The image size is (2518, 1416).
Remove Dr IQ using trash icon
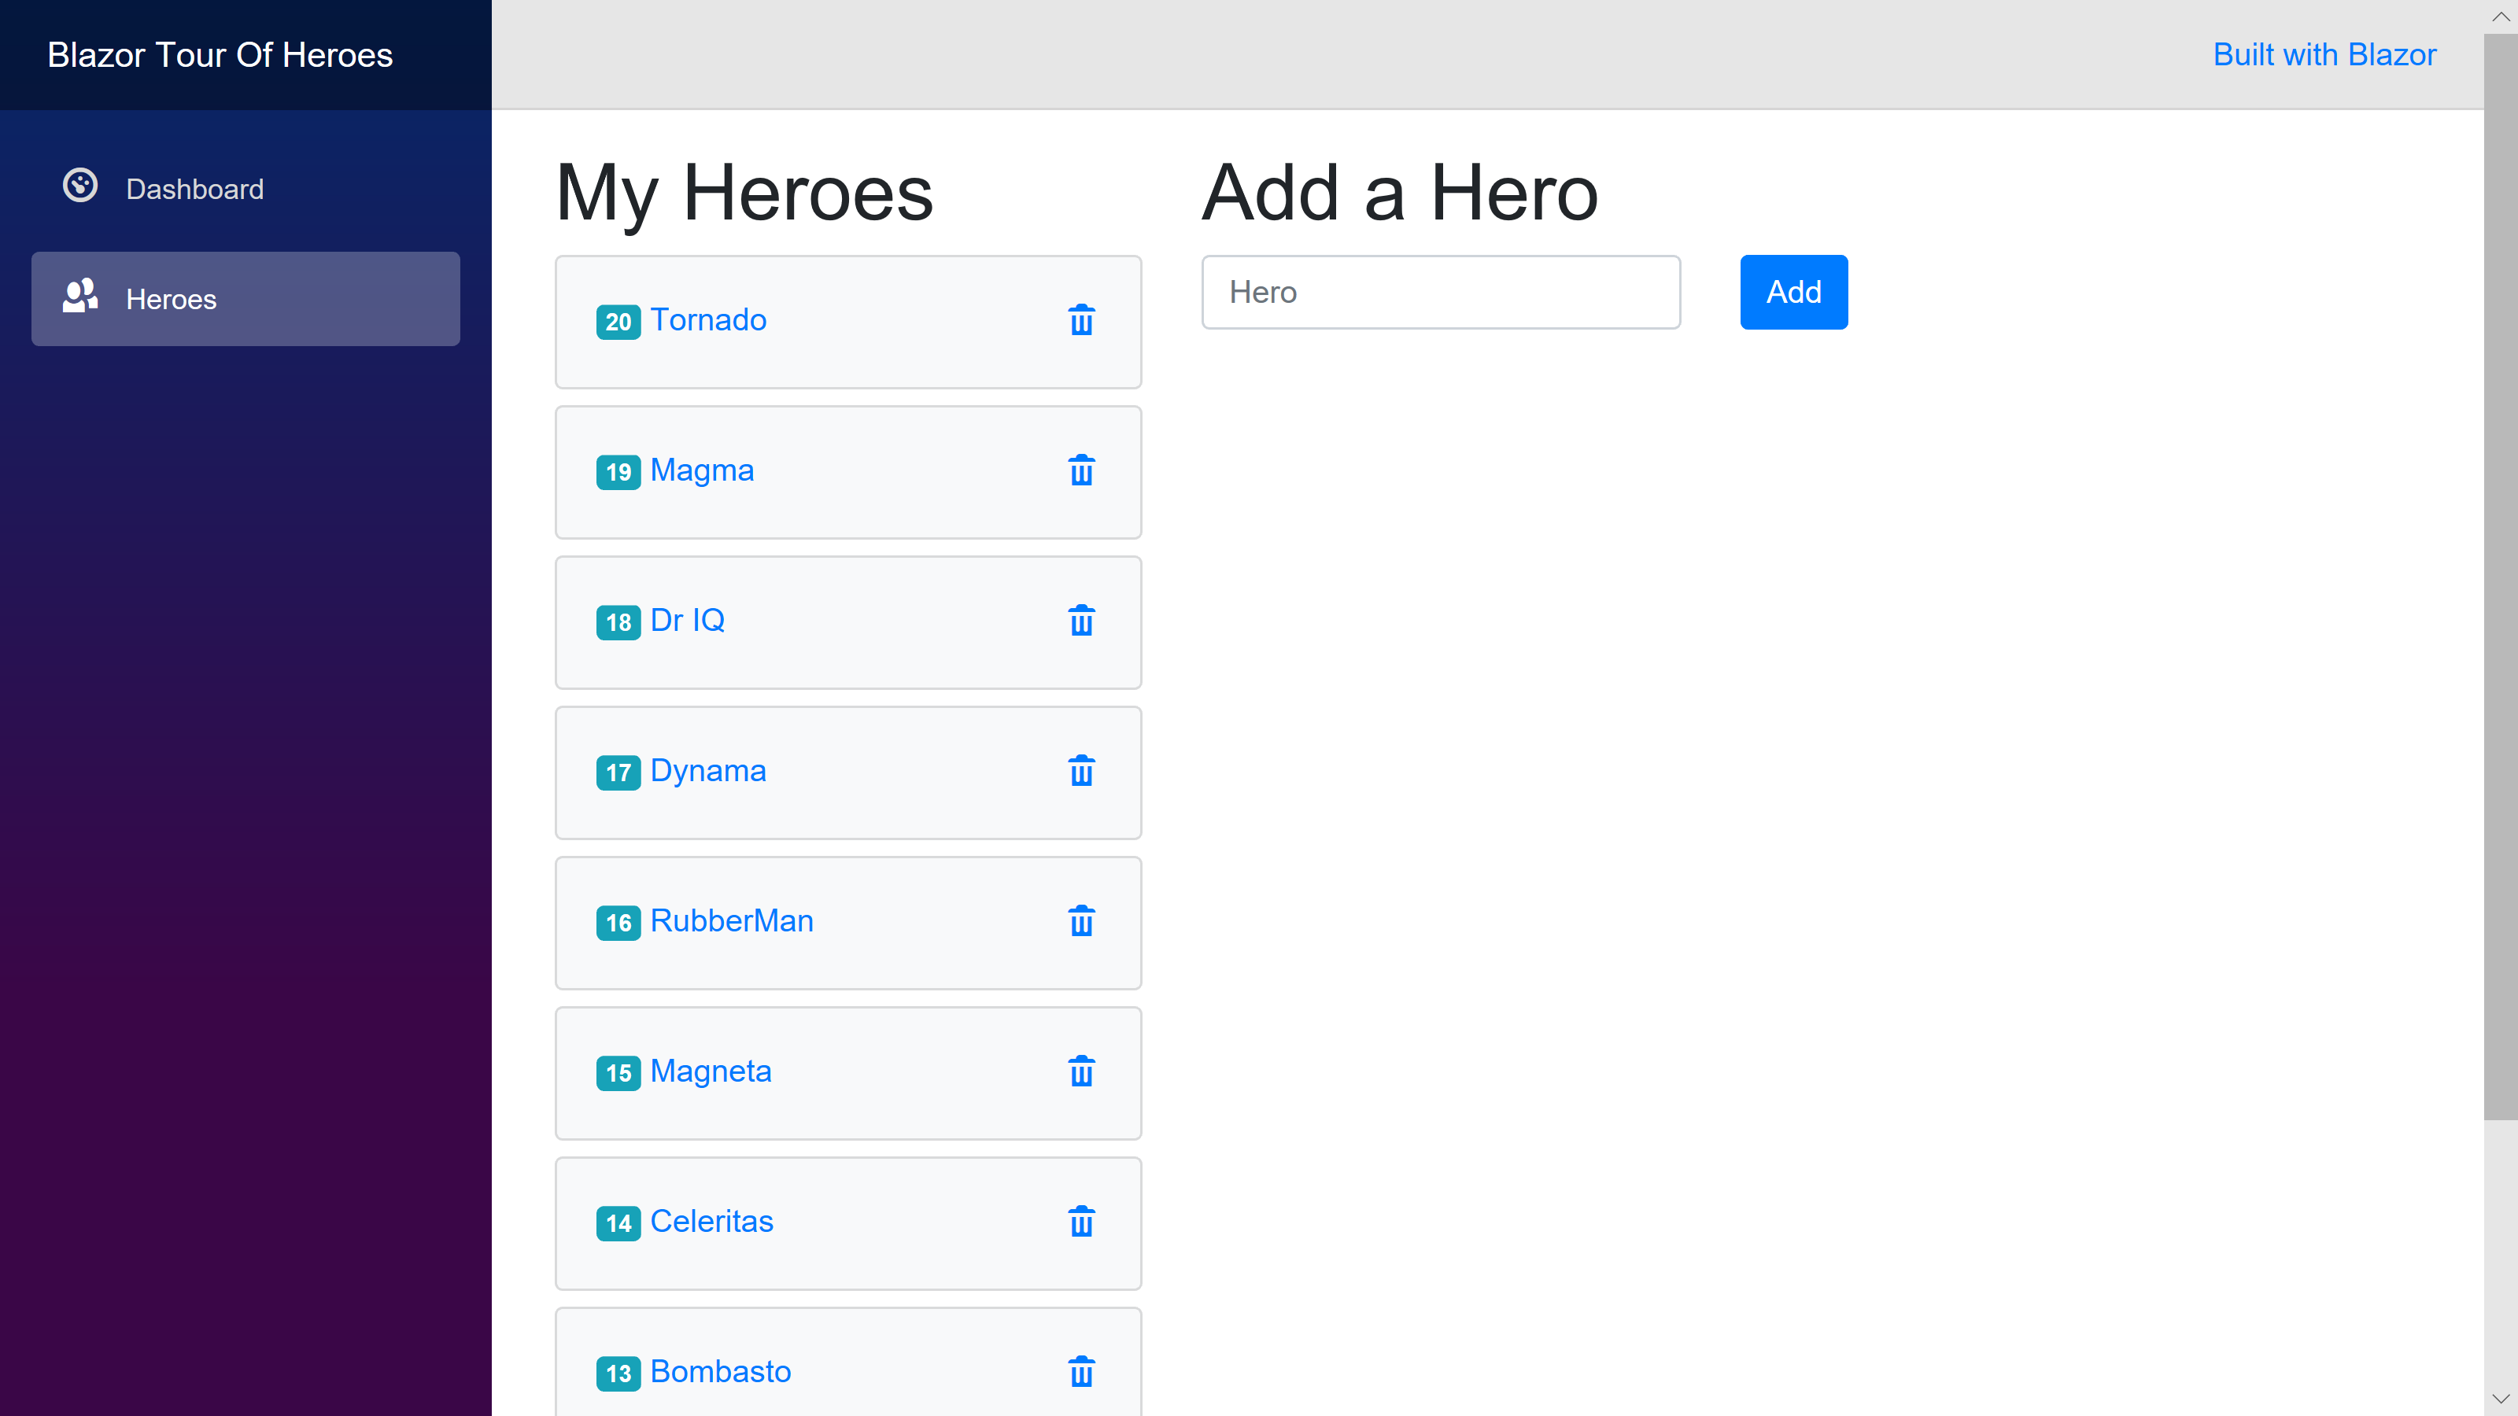click(x=1081, y=621)
